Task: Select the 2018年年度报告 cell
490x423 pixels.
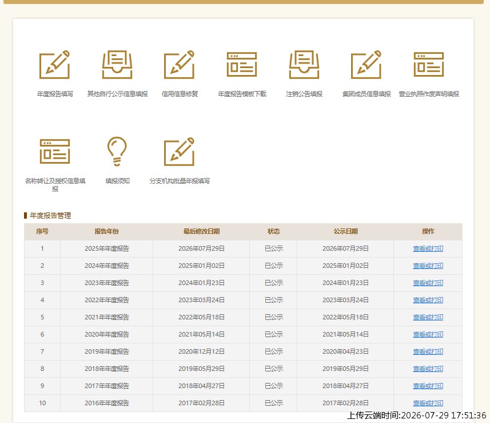Action: pos(106,369)
